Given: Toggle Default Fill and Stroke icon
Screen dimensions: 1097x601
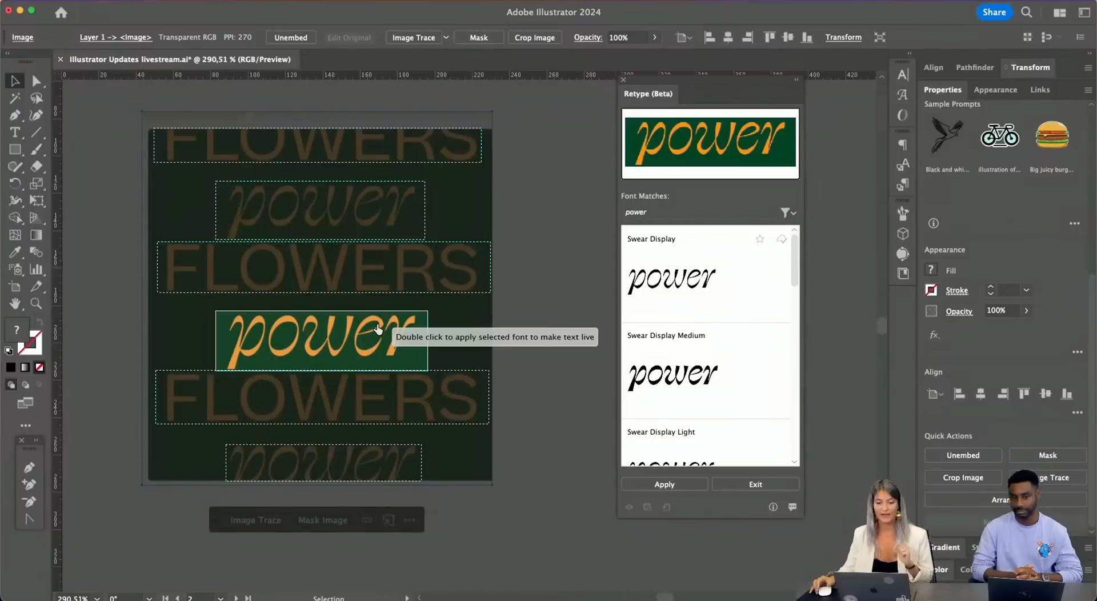Looking at the screenshot, I should tap(9, 351).
